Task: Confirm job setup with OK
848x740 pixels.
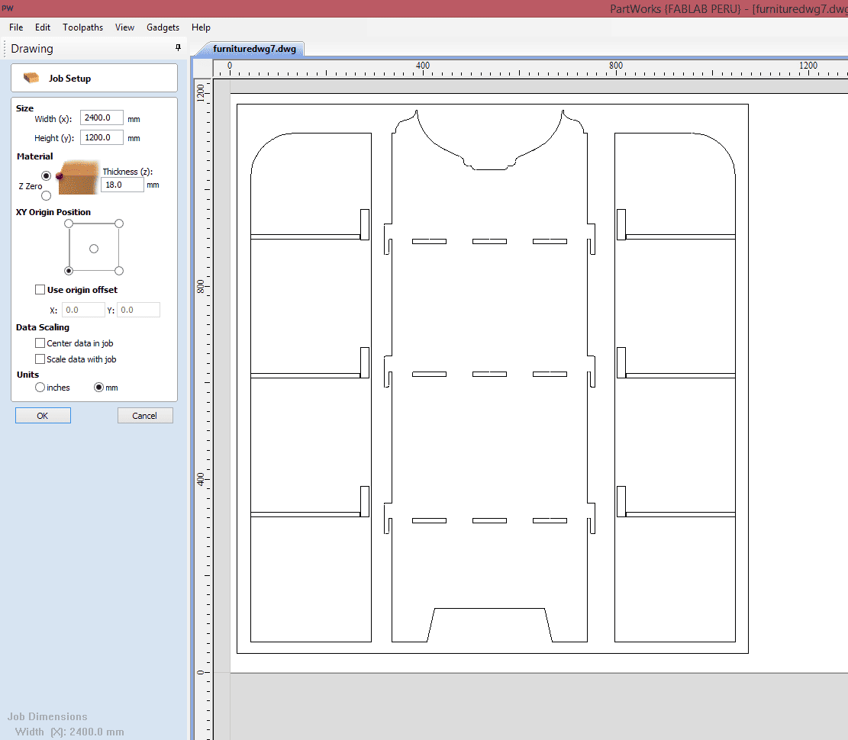Action: [x=43, y=416]
